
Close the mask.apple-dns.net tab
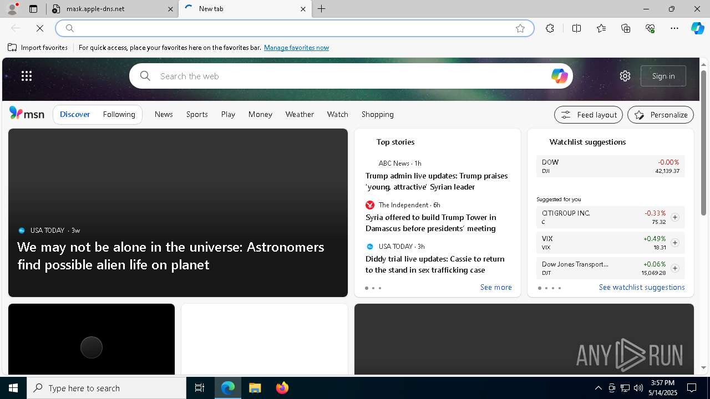(x=170, y=9)
